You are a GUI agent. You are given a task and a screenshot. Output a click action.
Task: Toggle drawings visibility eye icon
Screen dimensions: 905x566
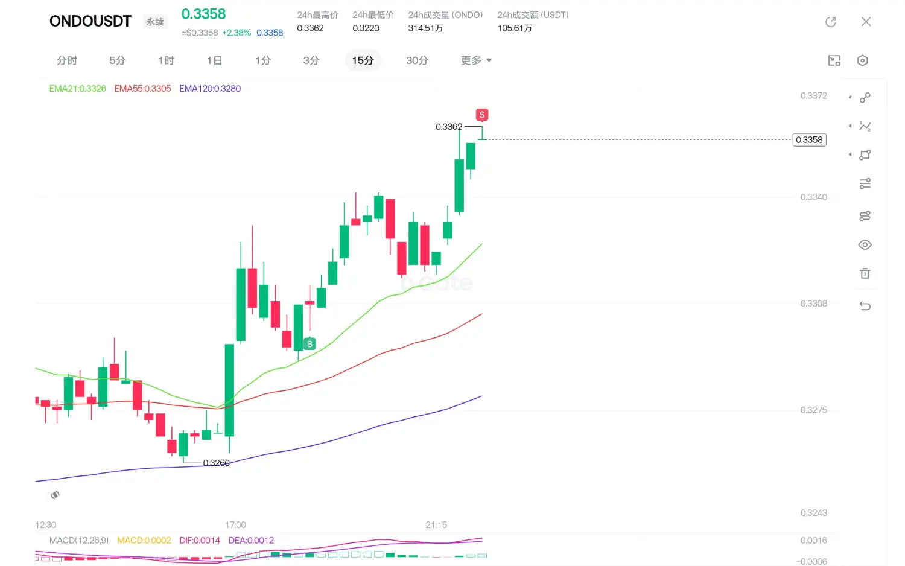coord(865,244)
